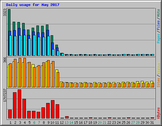Select day label 17 on the x-axis

pyautogui.click(x=85, y=123)
